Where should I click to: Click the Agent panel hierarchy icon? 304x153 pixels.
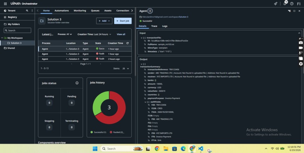tap(289, 11)
